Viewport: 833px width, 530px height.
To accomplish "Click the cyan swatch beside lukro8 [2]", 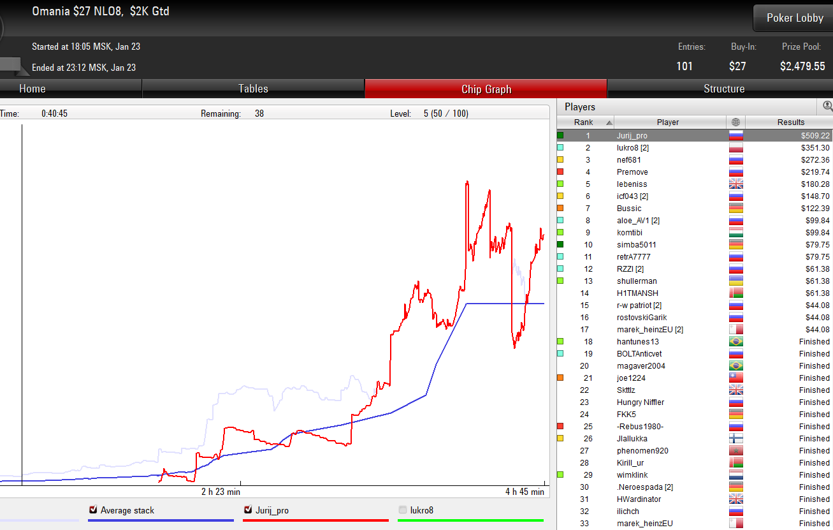I will pos(560,147).
